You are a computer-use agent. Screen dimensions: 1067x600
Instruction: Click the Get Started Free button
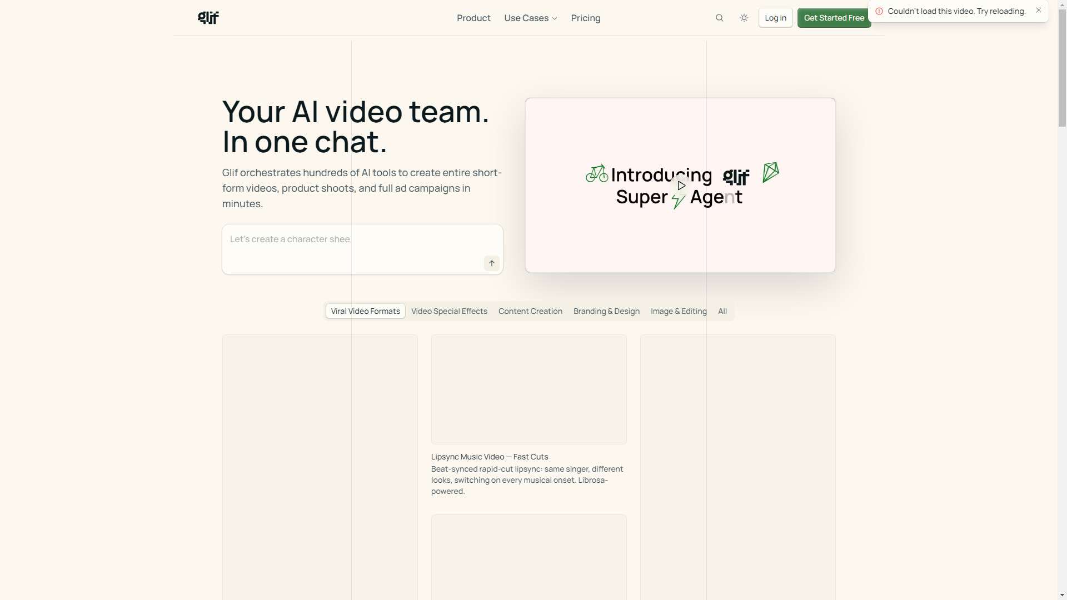tap(834, 18)
